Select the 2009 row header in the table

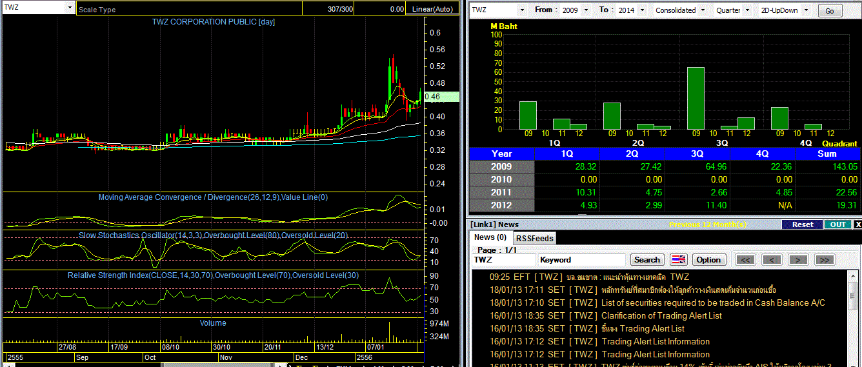point(502,166)
